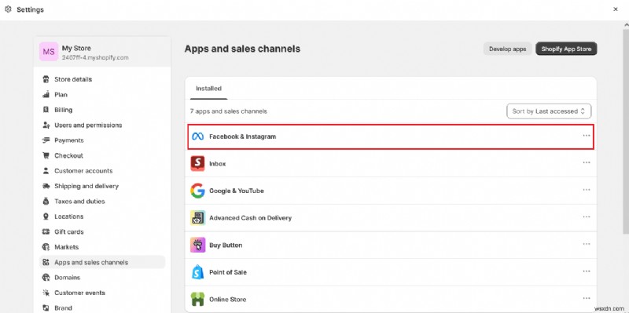Open the three-dot menu for Google & YouTube
This screenshot has width=629, height=313.
pos(587,190)
